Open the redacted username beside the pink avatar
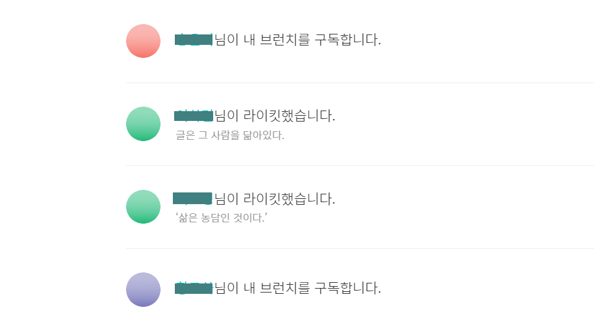This screenshot has height=327, width=594. (194, 40)
